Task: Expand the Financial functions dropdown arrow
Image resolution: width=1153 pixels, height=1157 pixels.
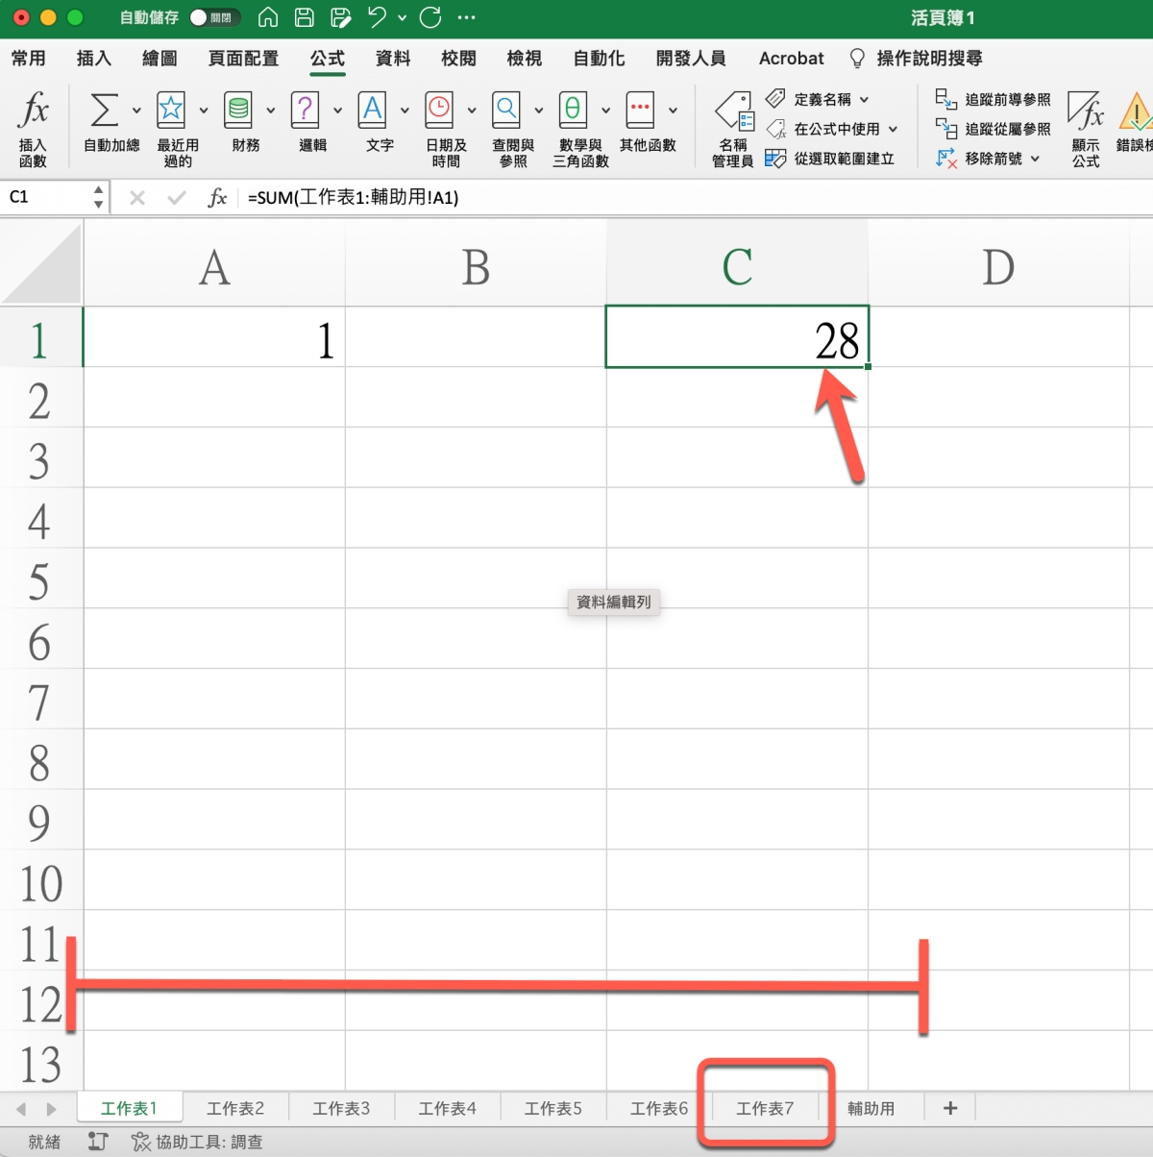Action: [270, 111]
